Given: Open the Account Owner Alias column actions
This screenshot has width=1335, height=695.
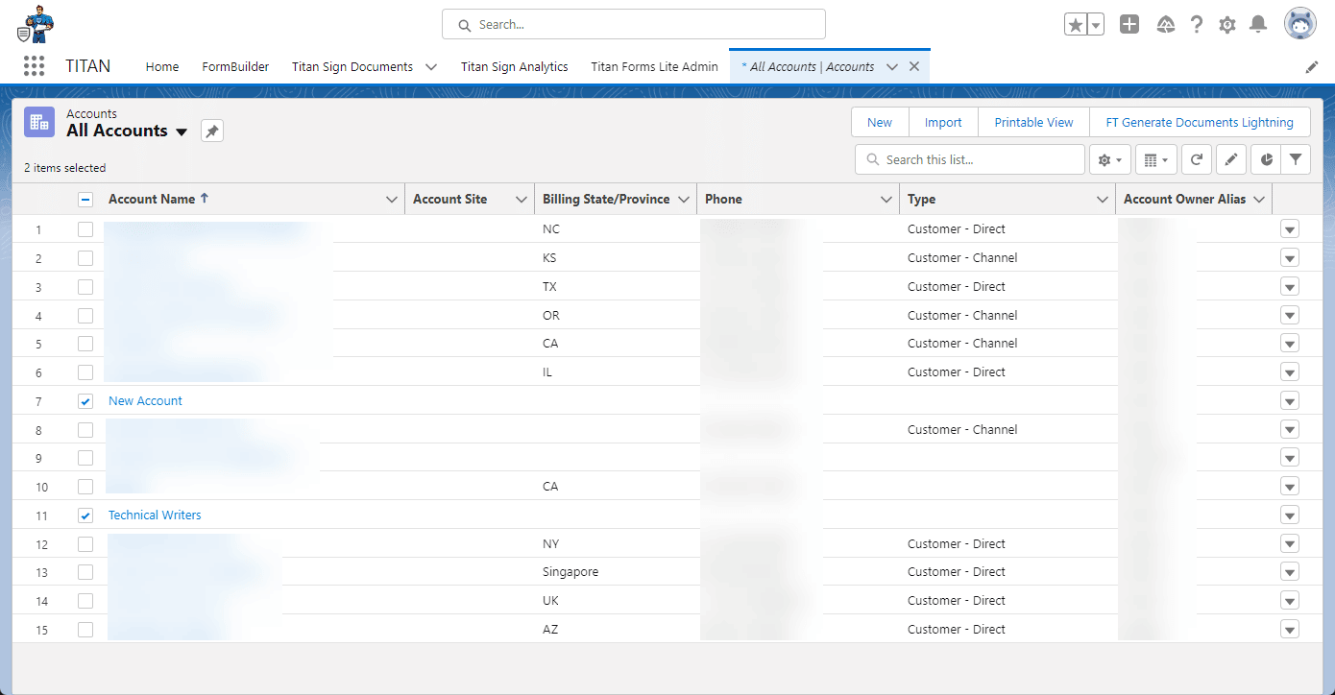Looking at the screenshot, I should (x=1257, y=200).
